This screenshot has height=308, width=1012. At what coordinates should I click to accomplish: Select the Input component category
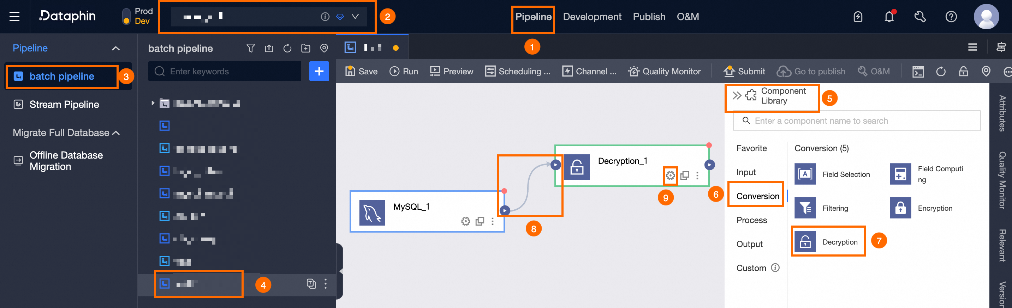pyautogui.click(x=746, y=172)
